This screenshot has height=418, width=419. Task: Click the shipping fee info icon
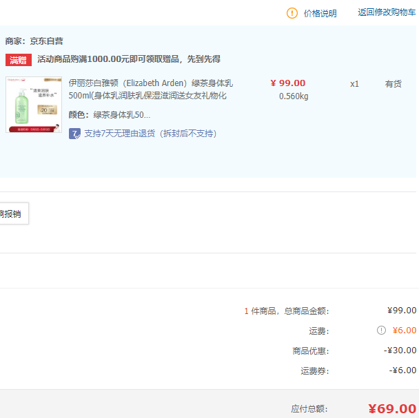point(381,331)
